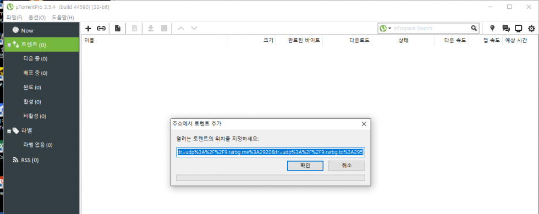This screenshot has width=539, height=214.
Task: Sort by the 상태 column header
Action: 403,40
